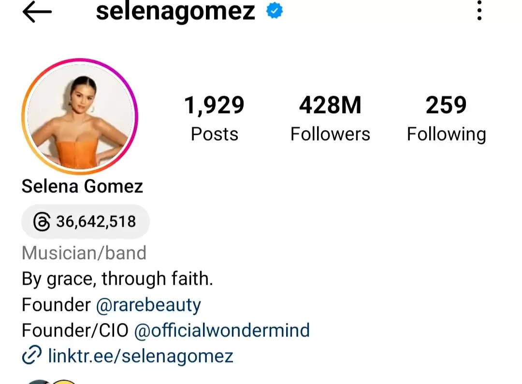Tap the Selena Gomez display name
The height and width of the screenshot is (384, 522).
click(82, 186)
